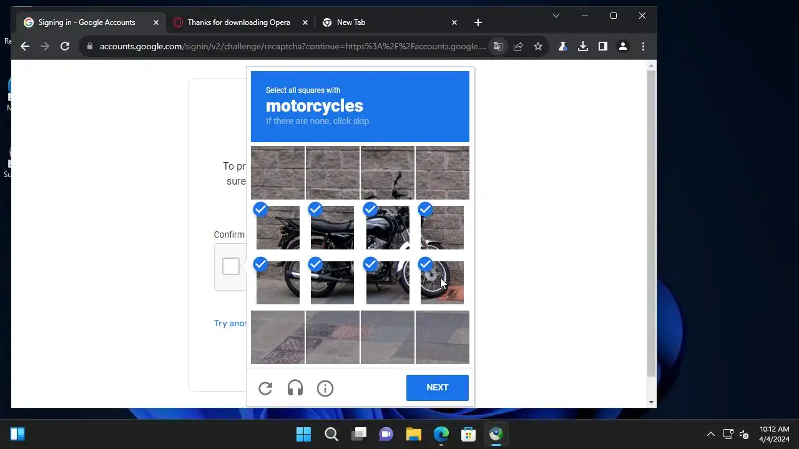Deselect third-row second engine tile

click(333, 282)
